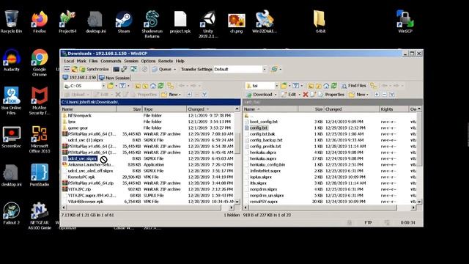
Task: Click the local panel directory tree icon
Action: coord(170,86)
